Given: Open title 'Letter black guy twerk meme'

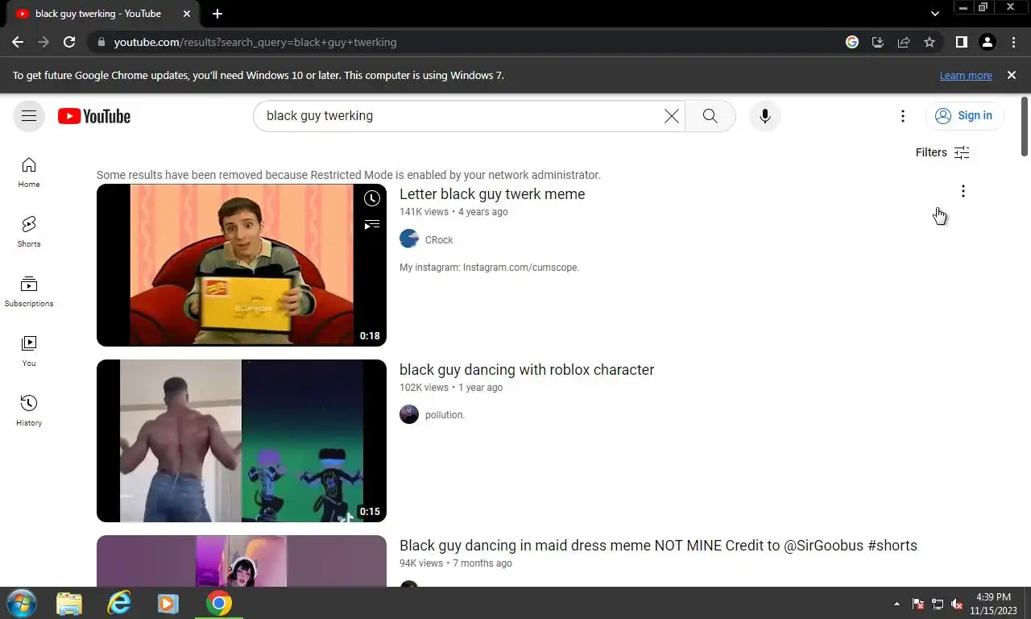Looking at the screenshot, I should [x=492, y=194].
